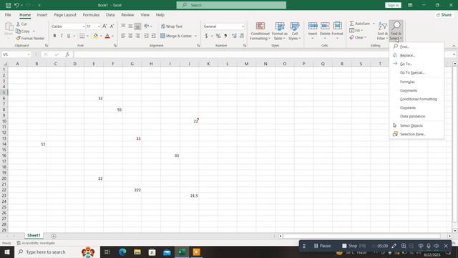Toggle Wrap Text
This screenshot has width=458, height=258.
[172, 27]
